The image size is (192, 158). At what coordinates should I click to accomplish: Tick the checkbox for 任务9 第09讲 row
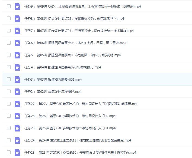tap(9, 6)
